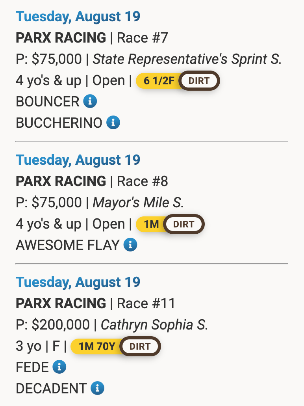This screenshot has height=406, width=304.
Task: Open info icon next to BOUNCER
Action: point(90,102)
